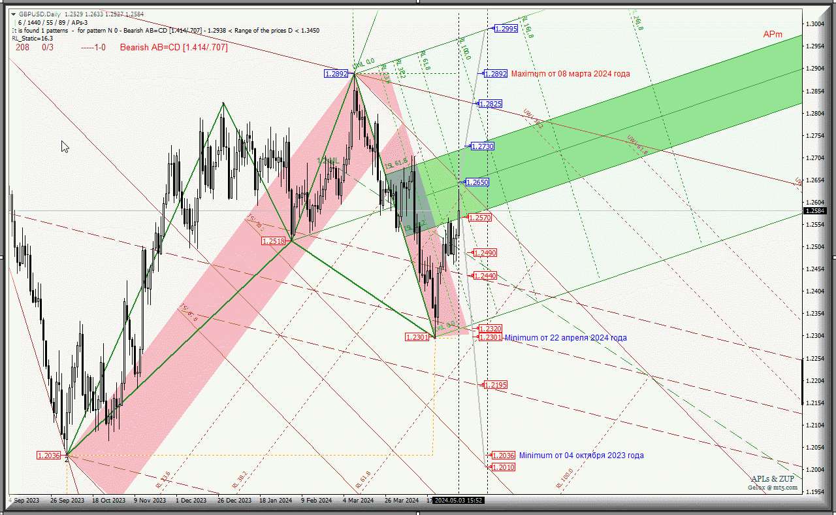Select the 1.2650 blue price label
Image resolution: width=836 pixels, height=515 pixels.
click(x=477, y=182)
